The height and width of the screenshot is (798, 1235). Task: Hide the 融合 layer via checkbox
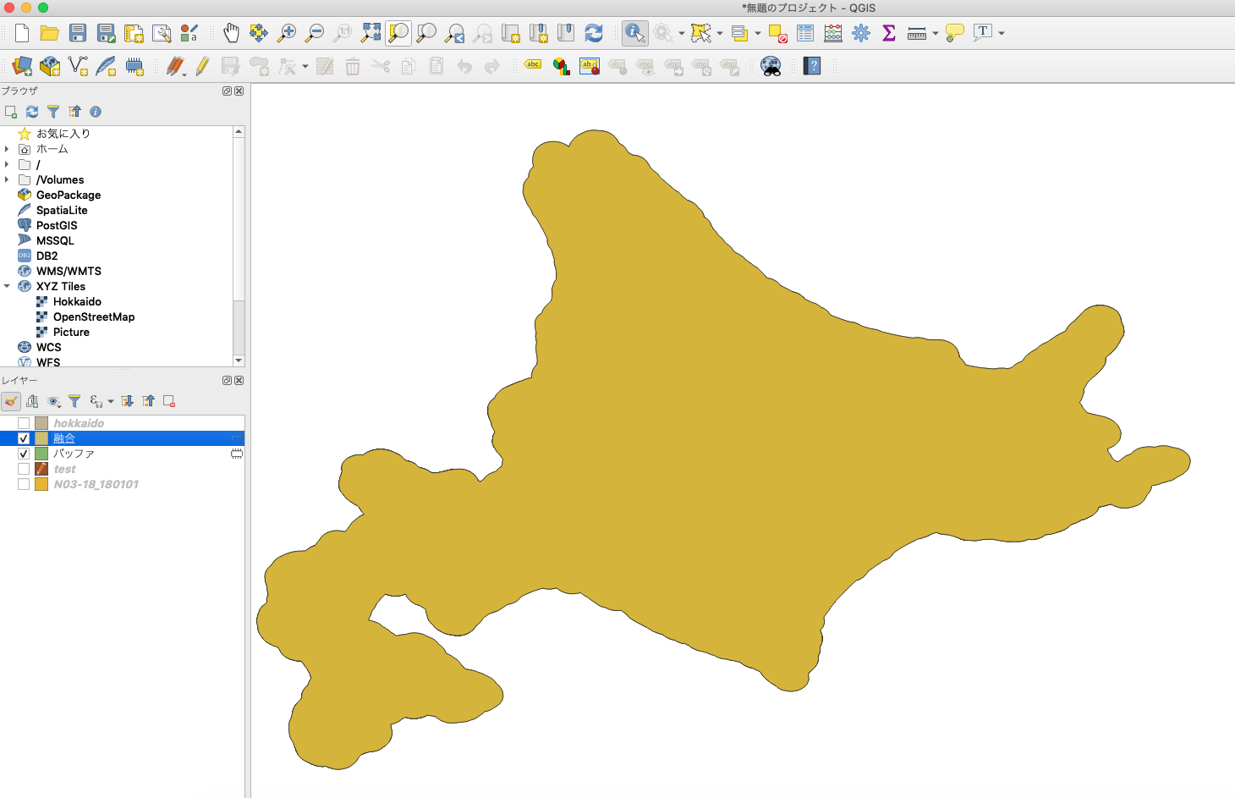(24, 438)
